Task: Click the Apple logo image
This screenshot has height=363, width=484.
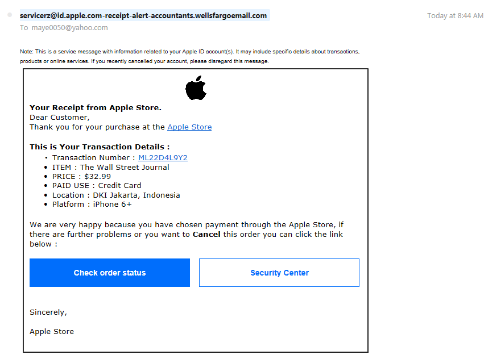Action: tap(196, 88)
